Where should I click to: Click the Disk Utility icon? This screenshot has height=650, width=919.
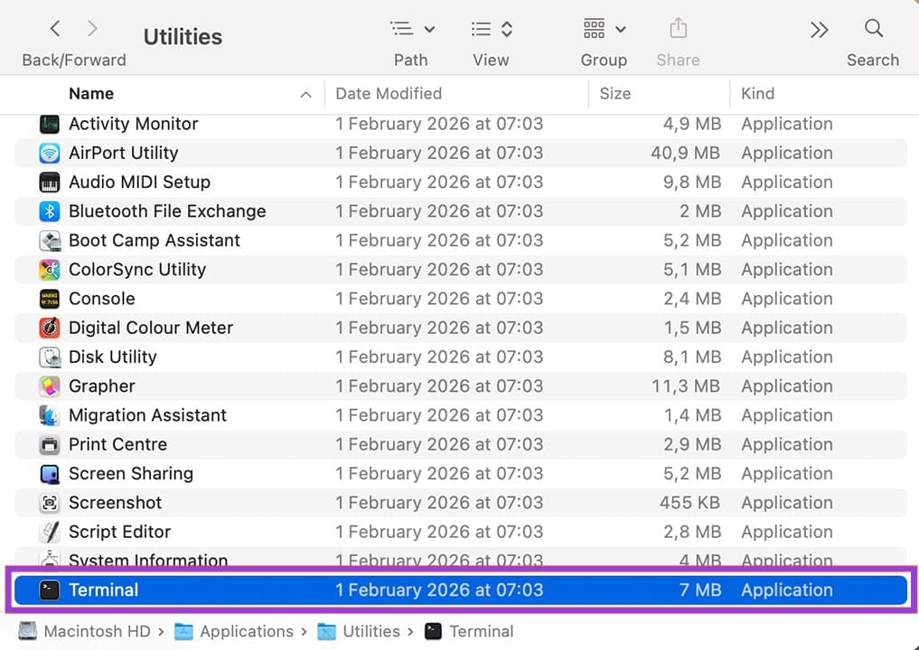click(49, 357)
